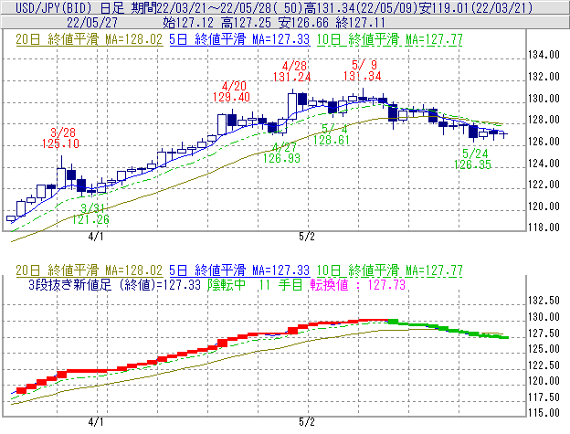570x434 pixels.
Task: Click the 118.00 axis label in the upper chart
Action: tap(544, 228)
